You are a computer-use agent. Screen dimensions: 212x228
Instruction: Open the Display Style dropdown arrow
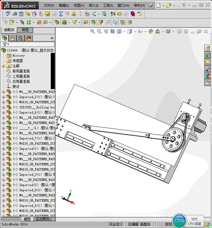pyautogui.click(x=135, y=32)
